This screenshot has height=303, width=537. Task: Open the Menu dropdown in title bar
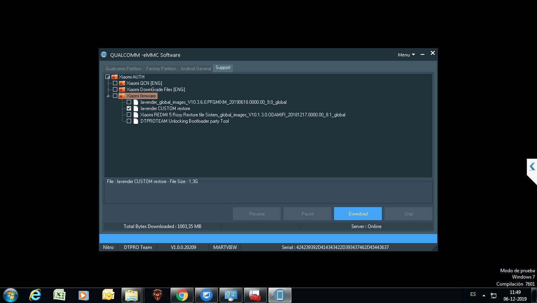(x=406, y=55)
